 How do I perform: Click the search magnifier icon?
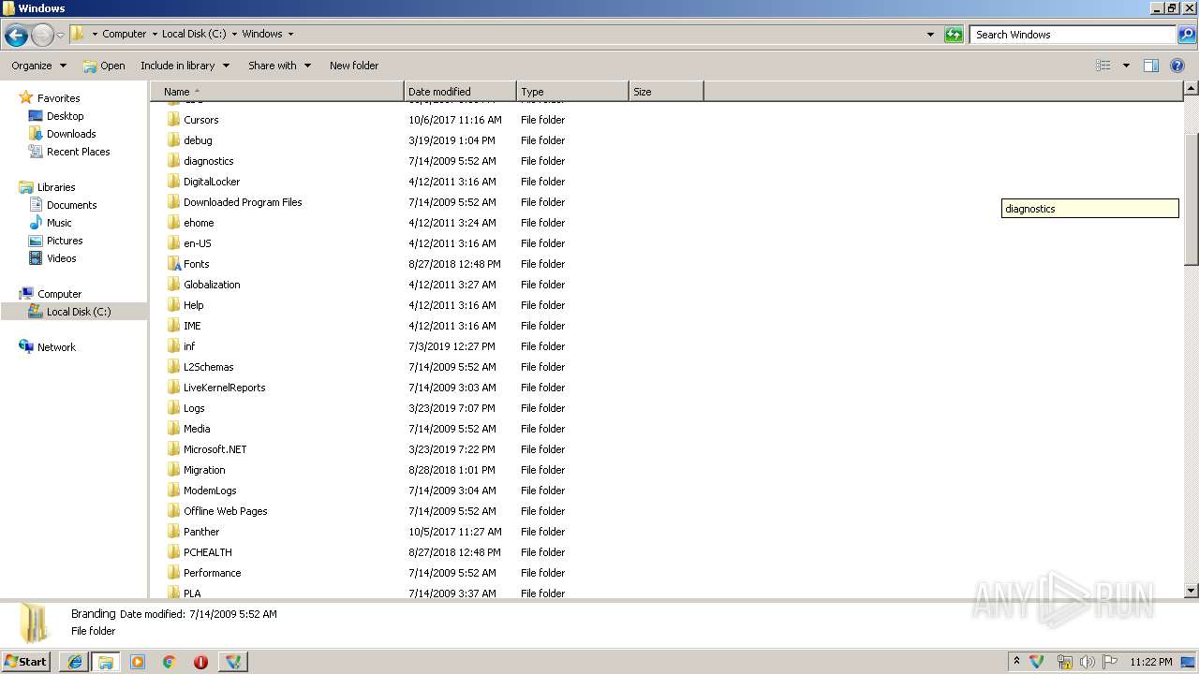[1187, 35]
